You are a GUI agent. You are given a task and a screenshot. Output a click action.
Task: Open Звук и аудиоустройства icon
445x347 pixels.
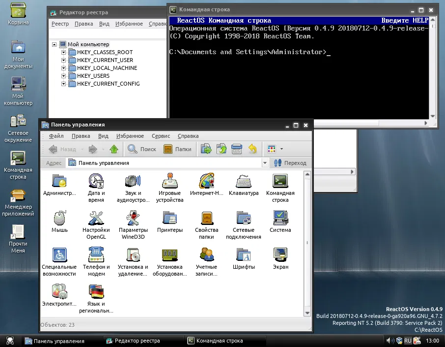[x=133, y=182]
